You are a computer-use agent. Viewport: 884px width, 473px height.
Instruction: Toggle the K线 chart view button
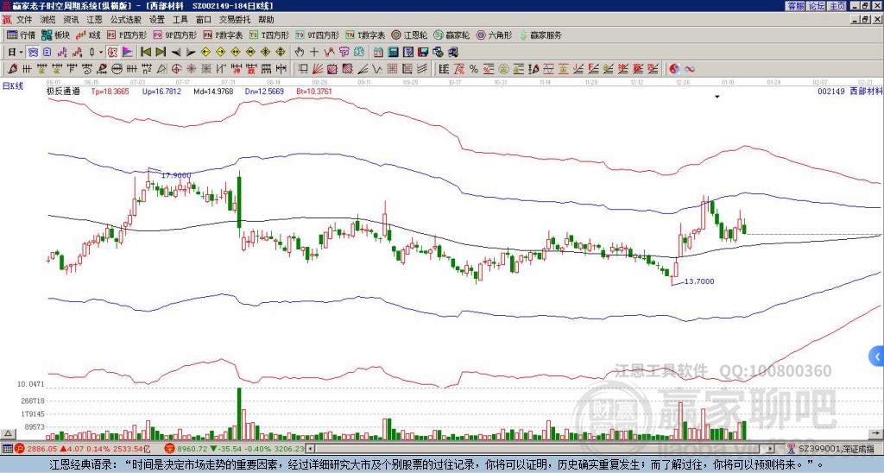pos(87,35)
